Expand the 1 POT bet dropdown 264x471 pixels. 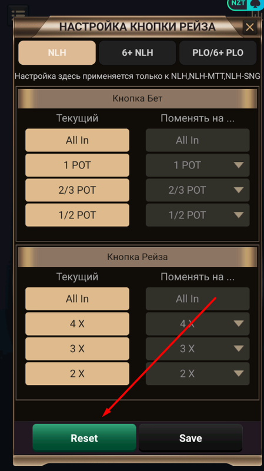point(198,165)
